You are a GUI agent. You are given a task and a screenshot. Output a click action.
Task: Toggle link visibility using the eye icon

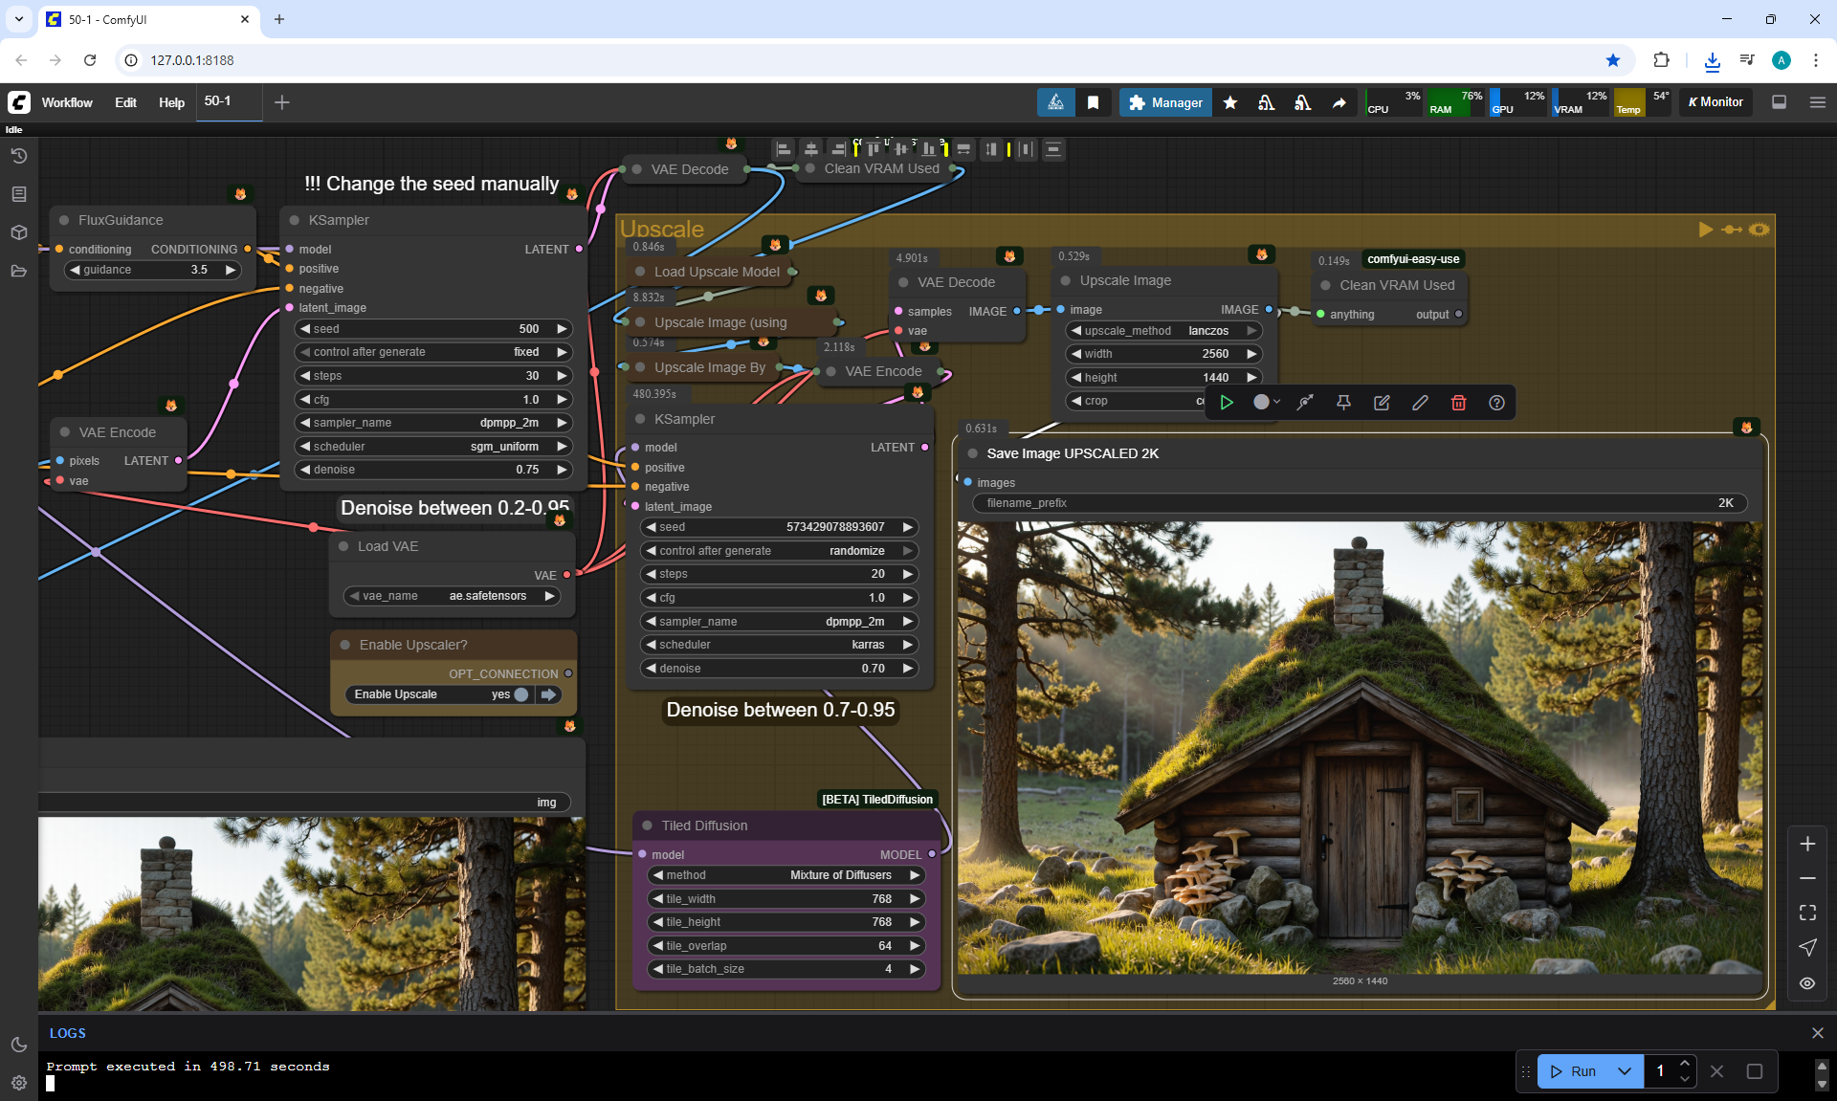(x=1807, y=983)
